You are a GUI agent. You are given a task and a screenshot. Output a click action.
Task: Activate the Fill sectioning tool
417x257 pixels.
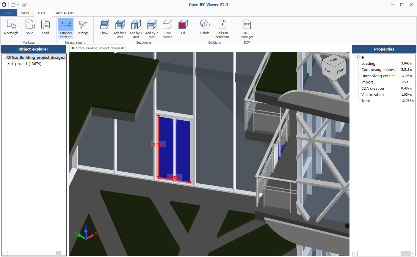tap(183, 28)
